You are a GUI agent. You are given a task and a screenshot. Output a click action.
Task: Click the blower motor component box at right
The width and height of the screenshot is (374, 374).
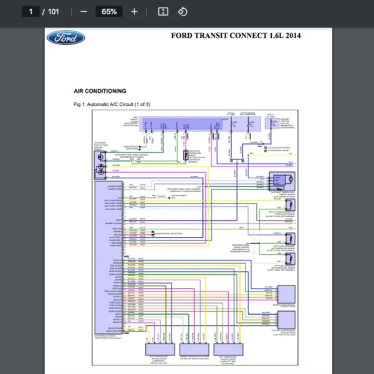[281, 180]
